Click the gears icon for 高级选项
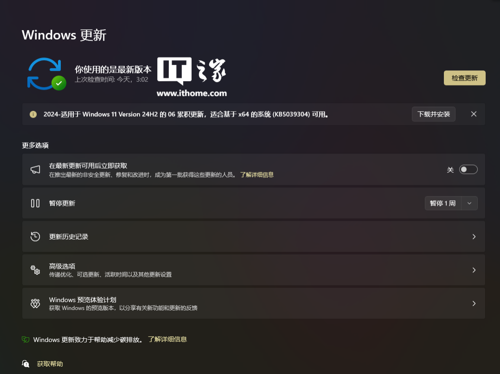This screenshot has height=374, width=500. click(35, 270)
